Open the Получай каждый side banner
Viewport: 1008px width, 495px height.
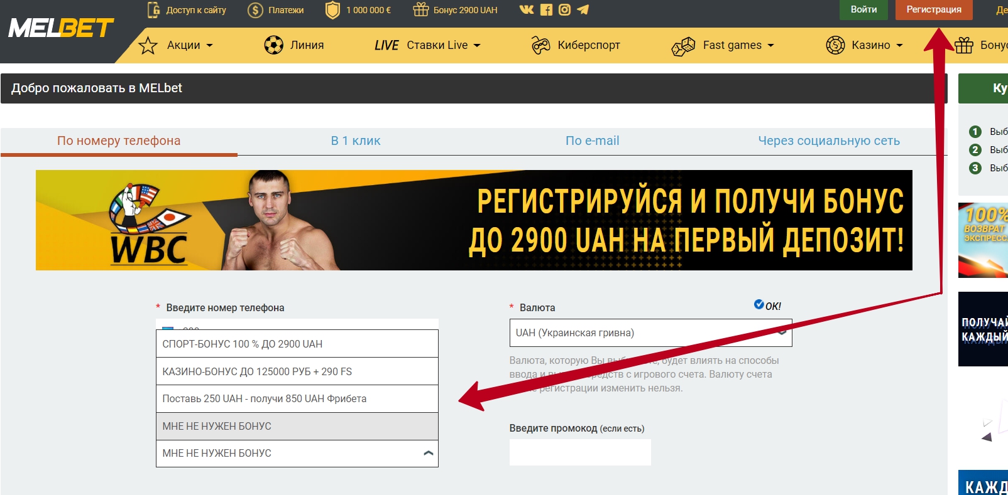pyautogui.click(x=983, y=329)
